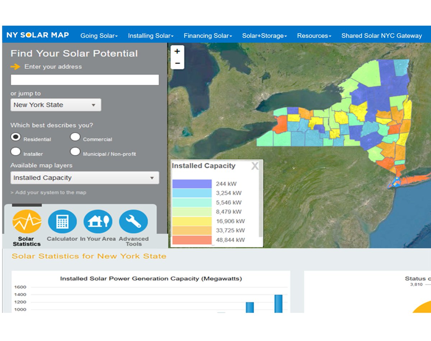Click the 244 kW purple legend swatch
This screenshot has height=341, width=431.
tap(192, 184)
